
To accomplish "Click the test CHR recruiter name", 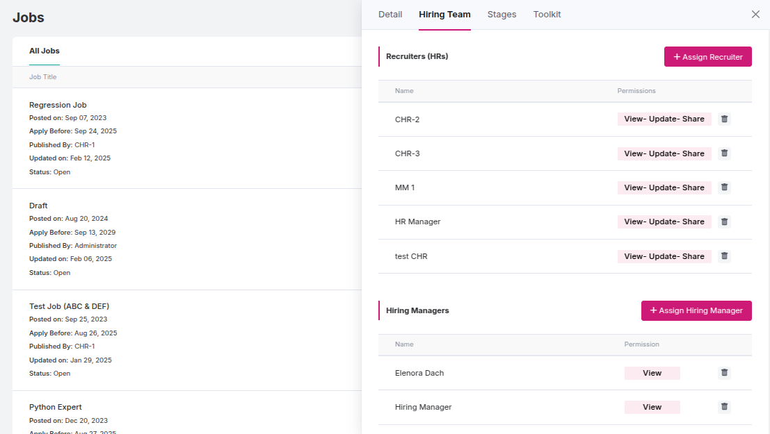I will (411, 256).
